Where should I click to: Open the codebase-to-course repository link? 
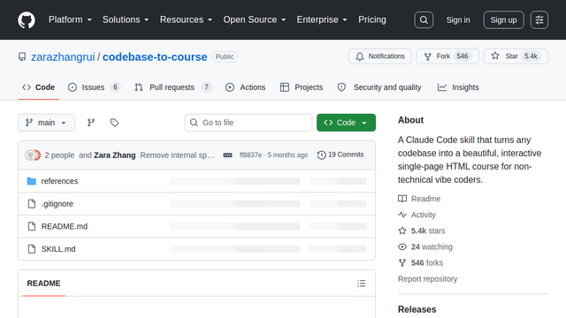coord(155,57)
